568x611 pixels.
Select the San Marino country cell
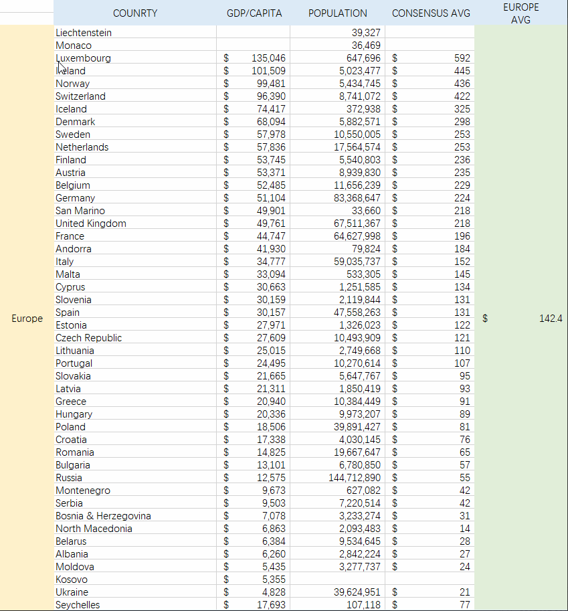pos(134,211)
